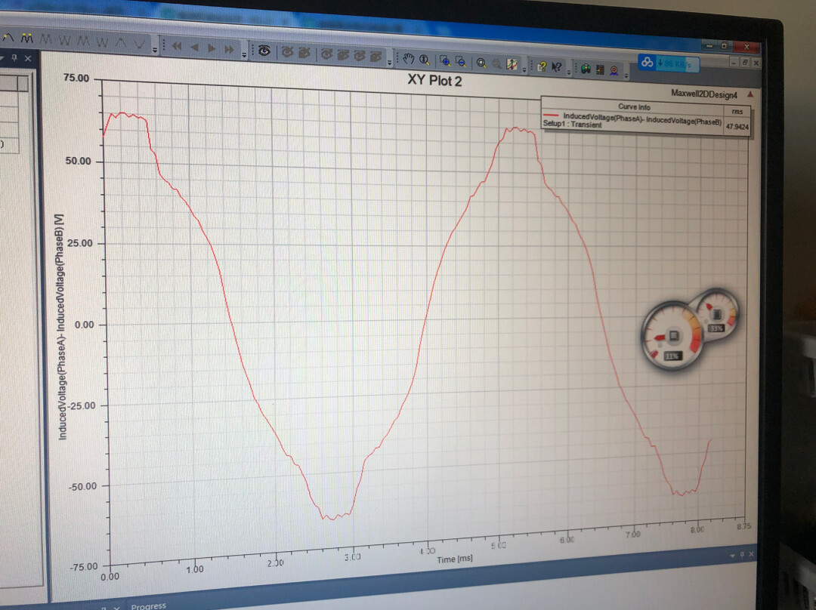Click the blue cloud upload speed widget
Viewport: 816px width, 610px height.
tap(669, 63)
